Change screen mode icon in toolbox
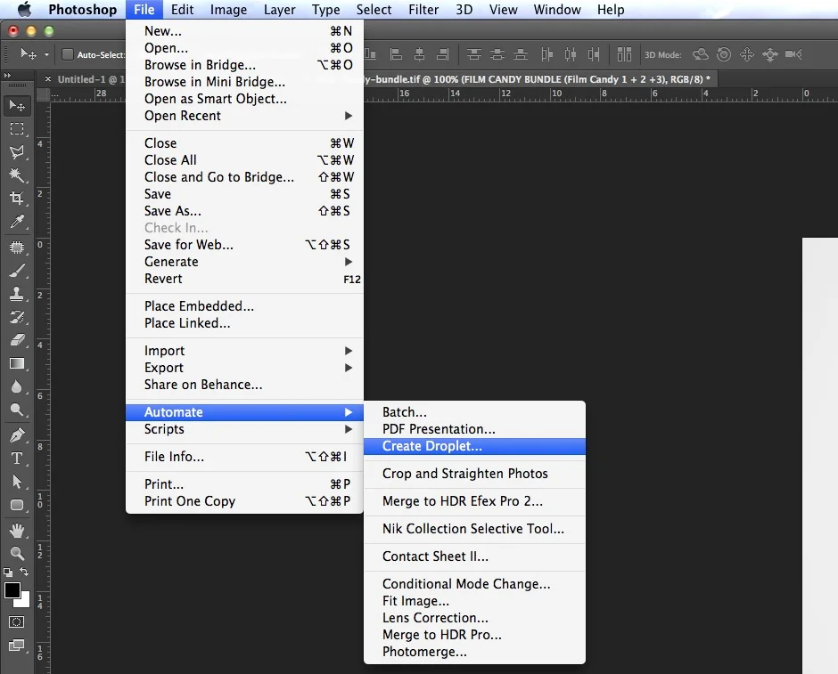Viewport: 838px width, 674px height. pos(17,646)
